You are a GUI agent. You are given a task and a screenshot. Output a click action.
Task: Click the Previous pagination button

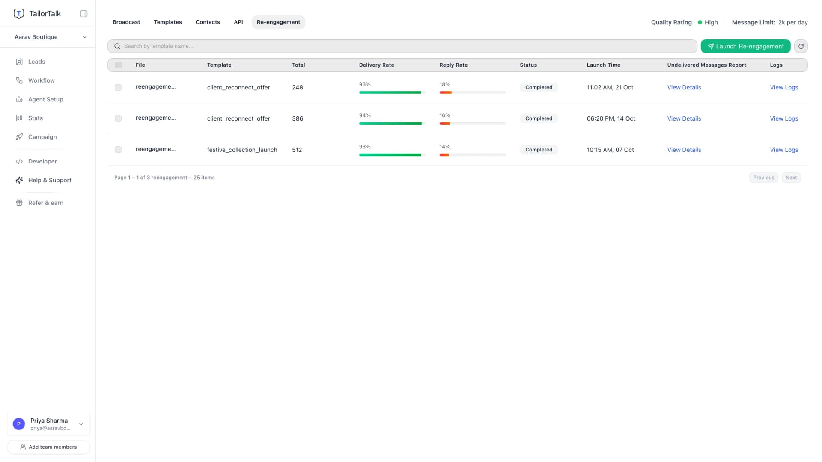pos(763,178)
